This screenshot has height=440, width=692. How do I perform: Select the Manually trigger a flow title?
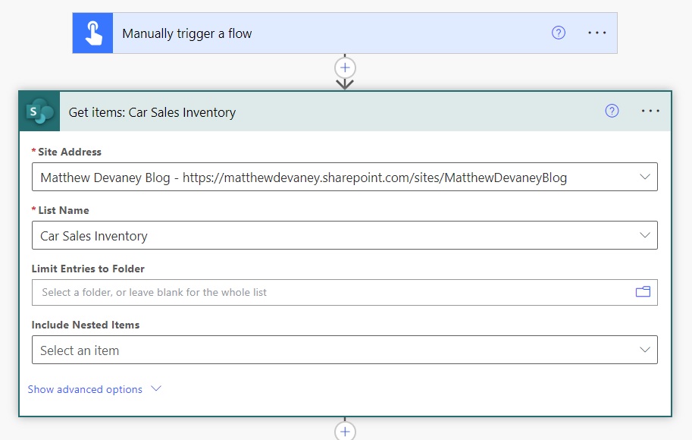[187, 33]
